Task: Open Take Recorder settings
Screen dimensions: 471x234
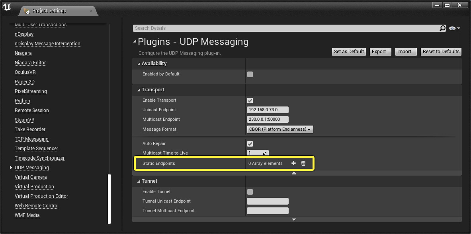Action: click(30, 130)
